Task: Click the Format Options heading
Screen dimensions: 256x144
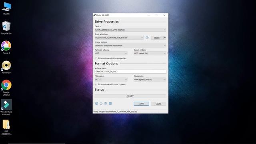Action: pos(106,64)
